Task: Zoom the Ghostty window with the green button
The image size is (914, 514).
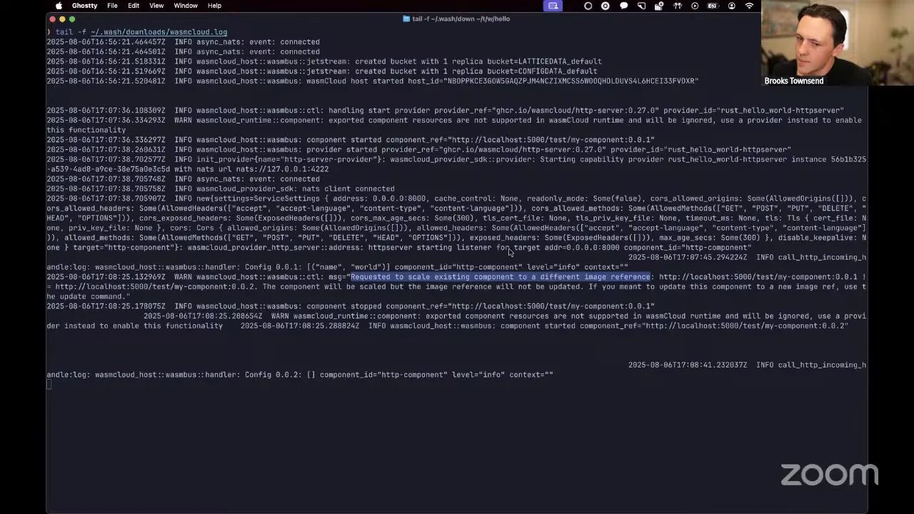Action: click(72, 19)
